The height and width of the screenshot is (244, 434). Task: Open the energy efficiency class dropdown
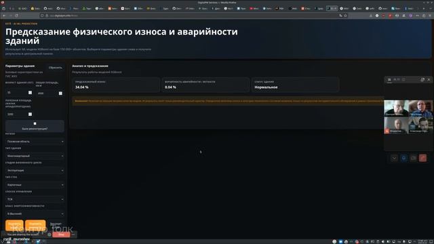35,213
